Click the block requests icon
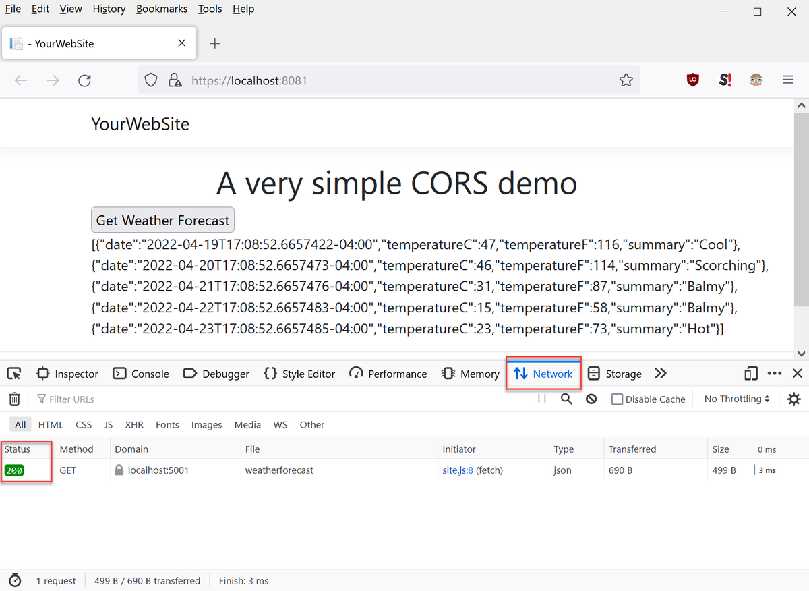The width and height of the screenshot is (809, 591). pos(591,399)
